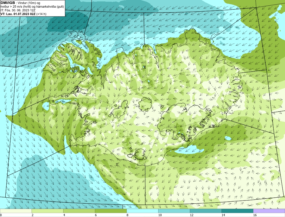
Task: Click the '(+14 h)' forecast offset text
Action: click(41, 14)
